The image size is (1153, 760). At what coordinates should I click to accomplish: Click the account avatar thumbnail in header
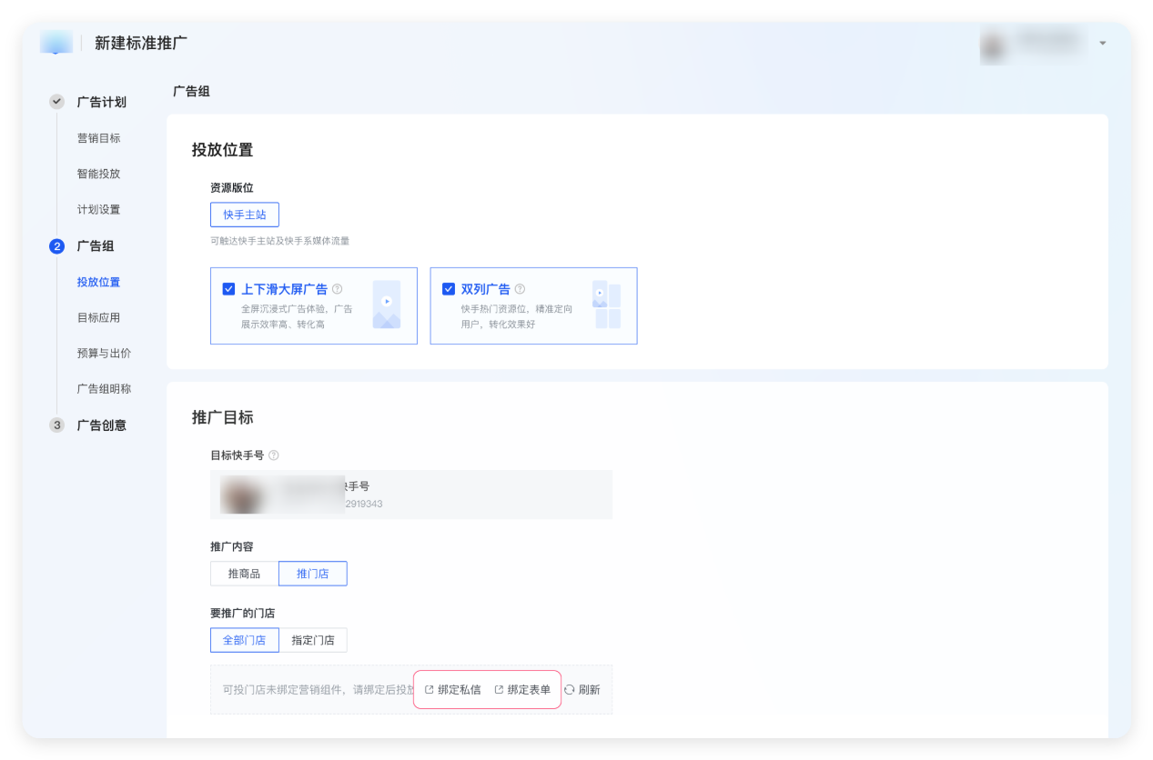pos(992,44)
